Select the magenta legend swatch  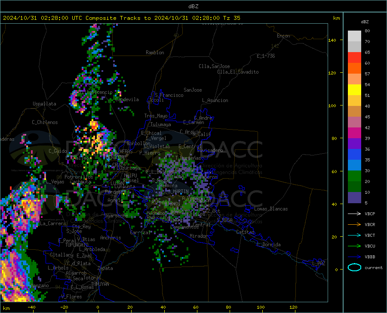354,133
